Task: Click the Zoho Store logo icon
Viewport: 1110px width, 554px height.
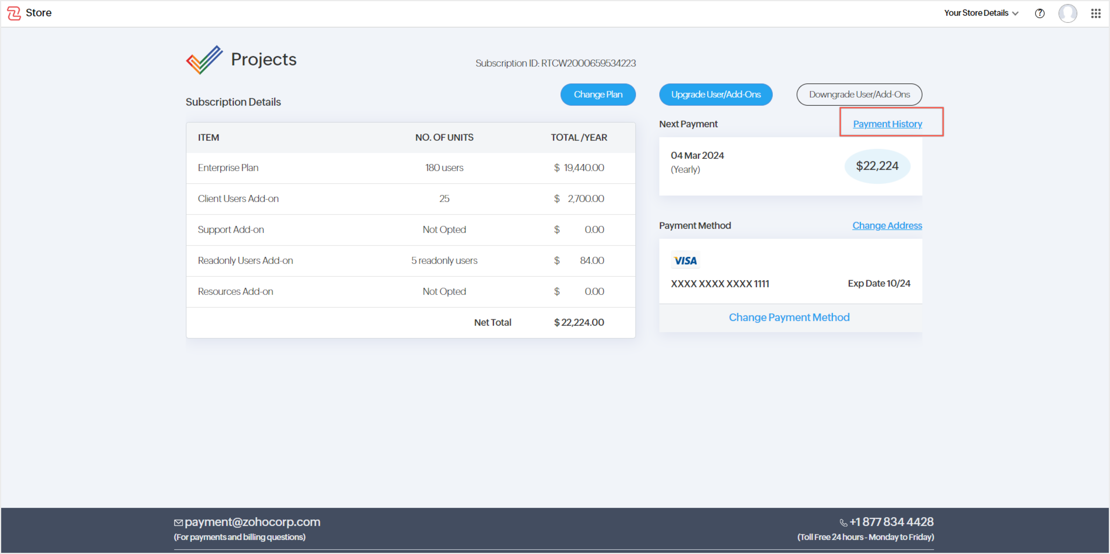Action: click(14, 13)
